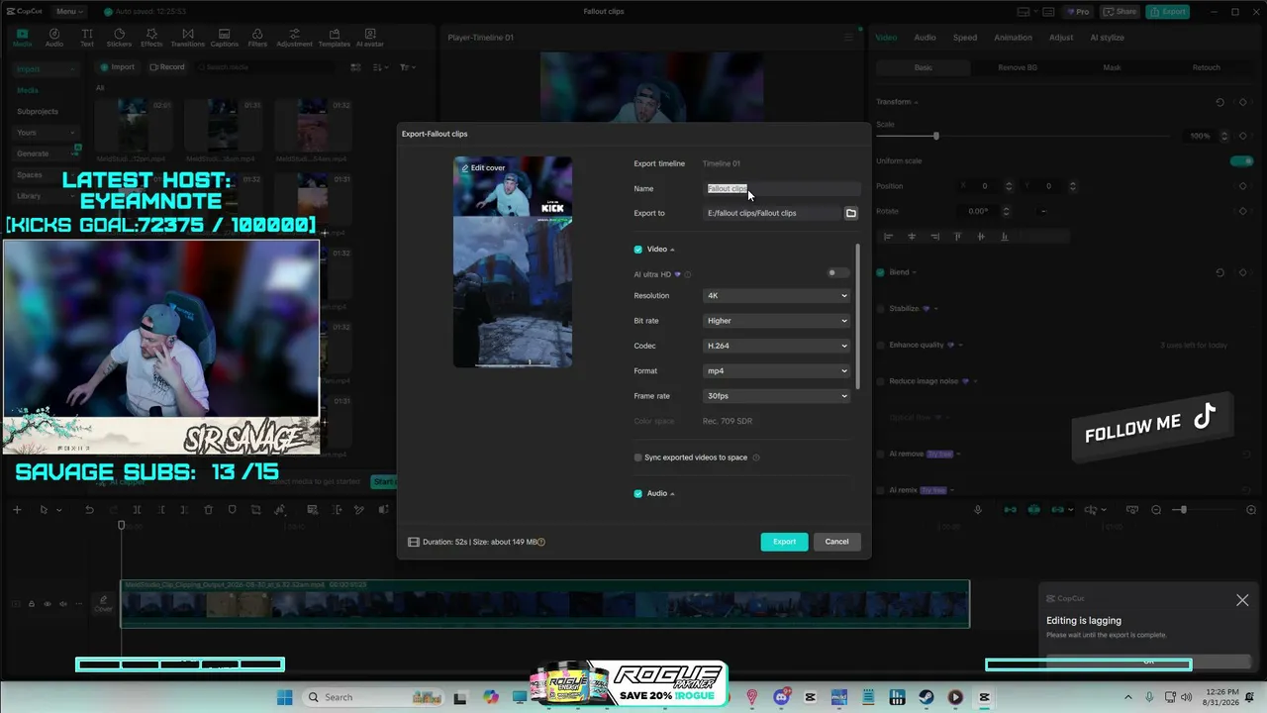Open the Frame rate dropdown showing 30fps

tap(777, 396)
